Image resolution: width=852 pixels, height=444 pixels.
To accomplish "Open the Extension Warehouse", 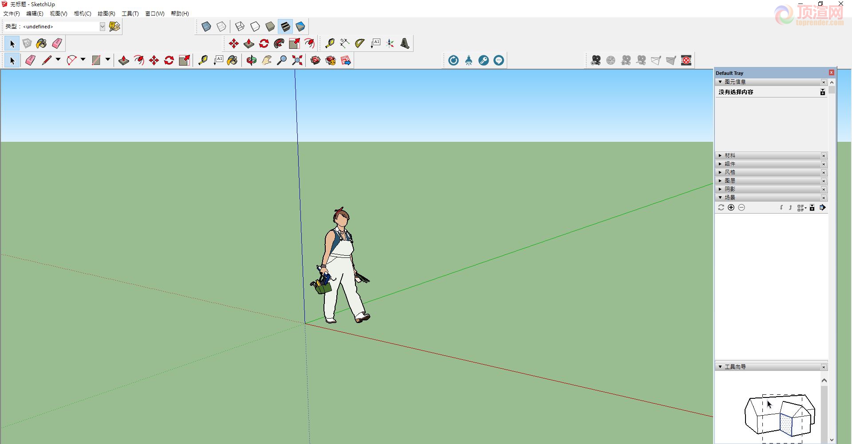I will (x=331, y=60).
